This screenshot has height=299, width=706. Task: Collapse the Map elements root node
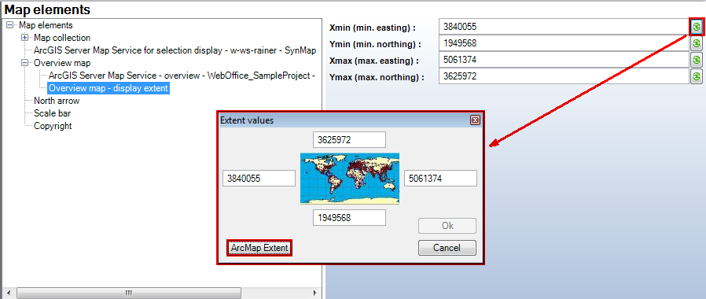coord(10,25)
